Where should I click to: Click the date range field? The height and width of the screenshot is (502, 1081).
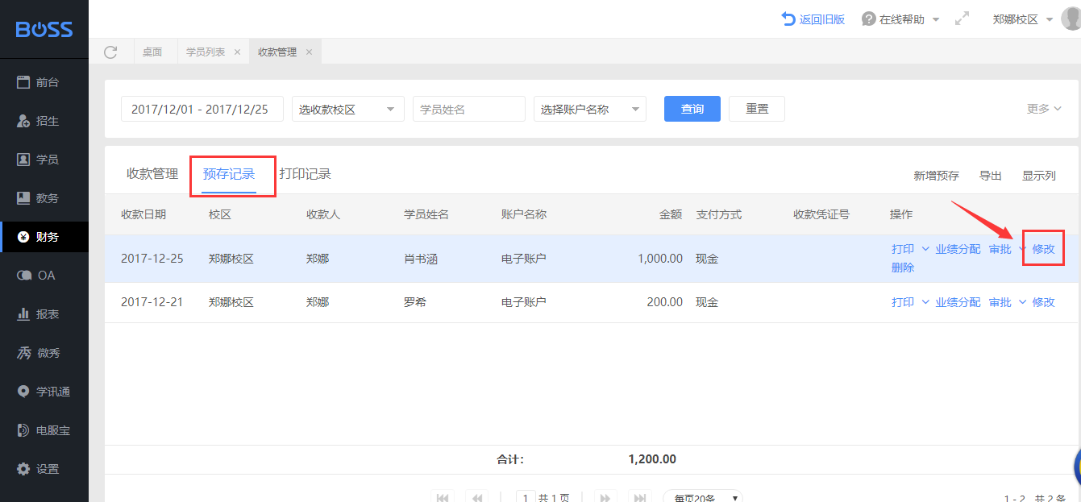click(x=202, y=109)
